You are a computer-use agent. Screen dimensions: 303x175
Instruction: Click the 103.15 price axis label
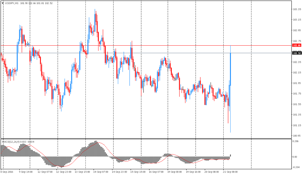297,20
